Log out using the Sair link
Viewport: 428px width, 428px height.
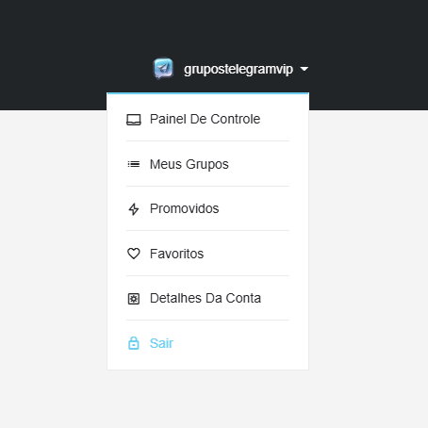(x=161, y=343)
